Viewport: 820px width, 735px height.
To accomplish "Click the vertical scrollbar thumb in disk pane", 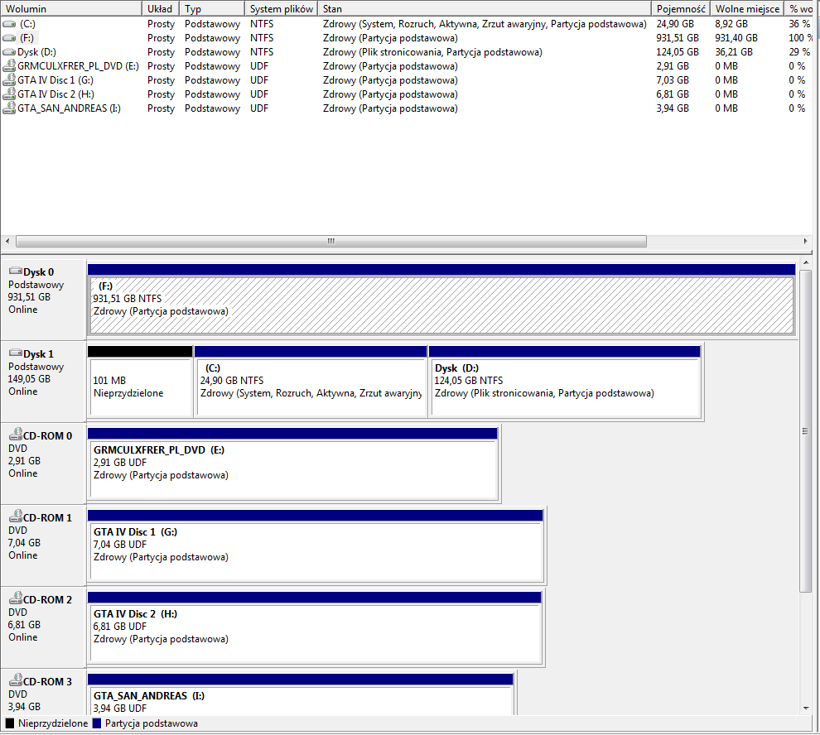I will [x=806, y=431].
